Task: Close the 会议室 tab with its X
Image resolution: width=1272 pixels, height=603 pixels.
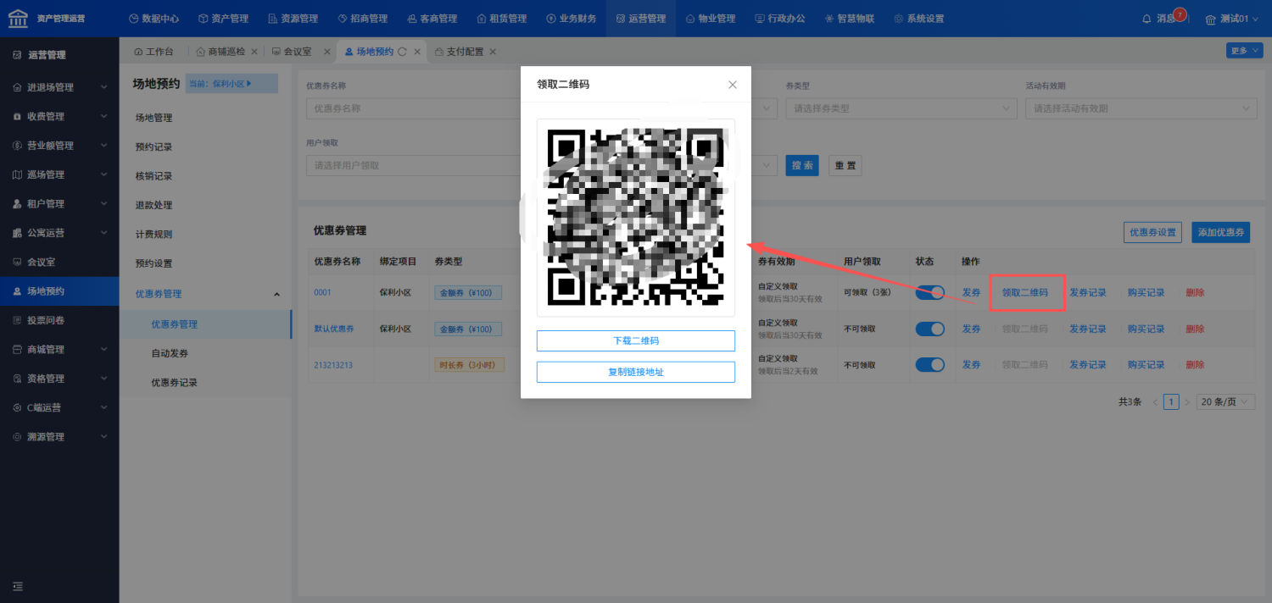Action: click(x=327, y=52)
